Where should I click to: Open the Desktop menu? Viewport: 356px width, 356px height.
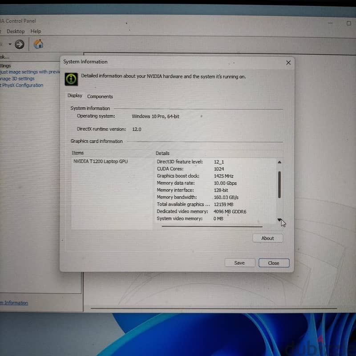(x=16, y=31)
